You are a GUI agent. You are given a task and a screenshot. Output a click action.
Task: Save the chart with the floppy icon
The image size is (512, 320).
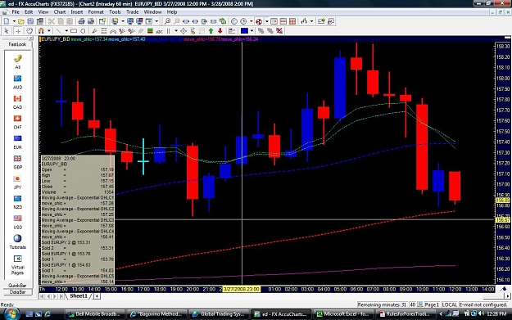pos(30,21)
